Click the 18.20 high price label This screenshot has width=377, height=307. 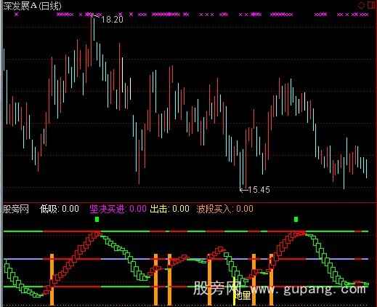[112, 19]
